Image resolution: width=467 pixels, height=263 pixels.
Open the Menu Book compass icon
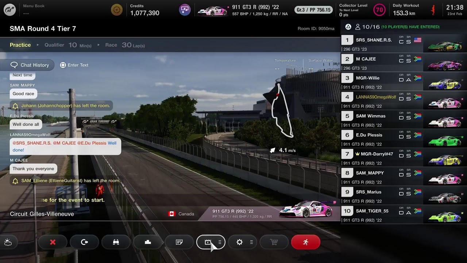click(x=117, y=10)
